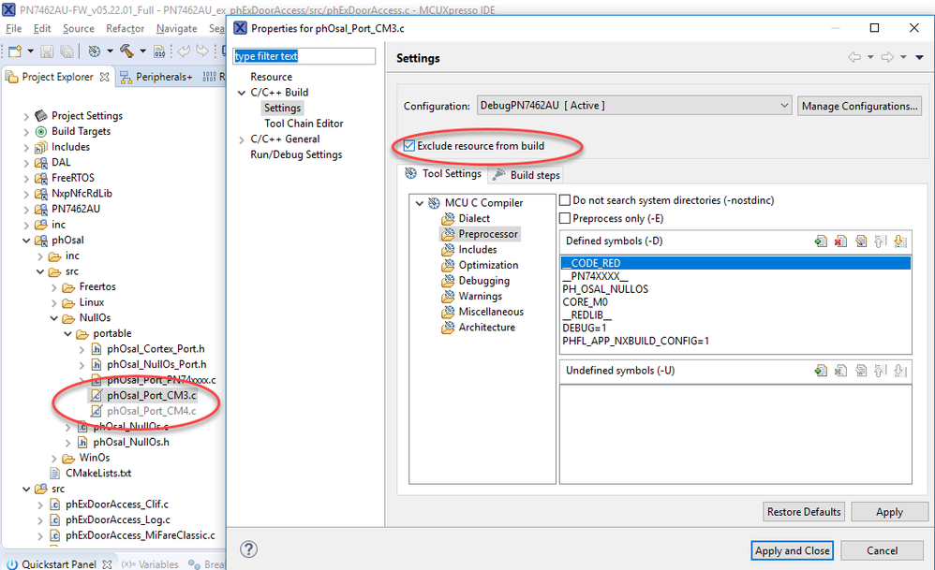Expand Project Settings in Project Explorer
935x570 pixels.
point(26,116)
